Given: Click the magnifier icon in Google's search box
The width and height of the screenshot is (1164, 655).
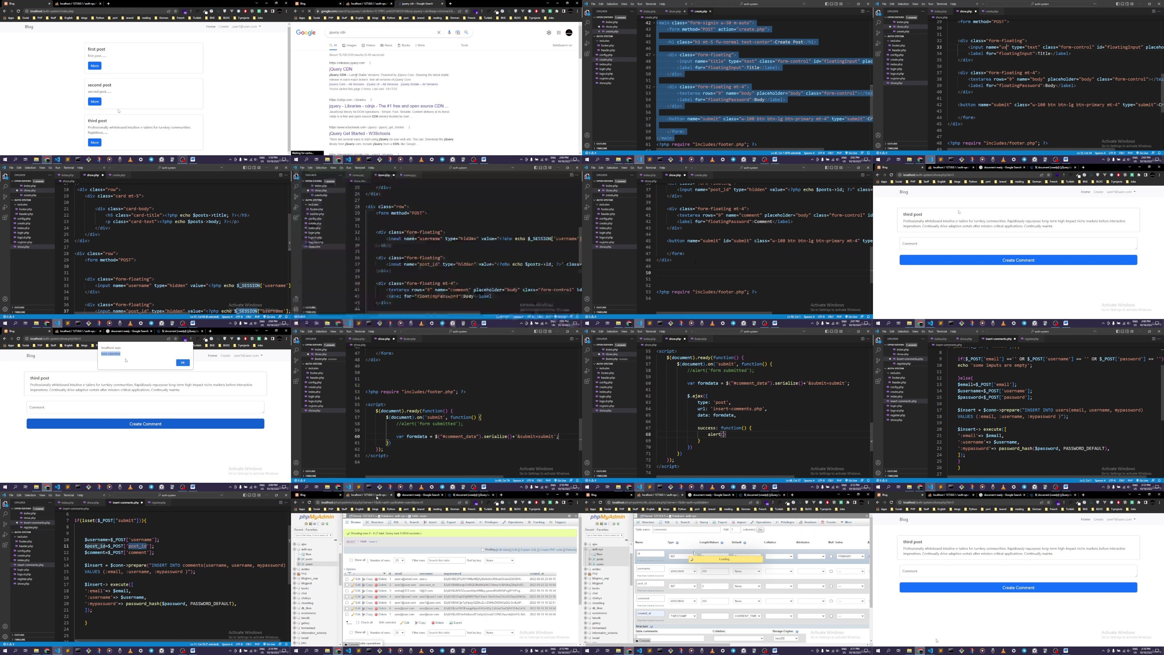Looking at the screenshot, I should click(x=466, y=32).
